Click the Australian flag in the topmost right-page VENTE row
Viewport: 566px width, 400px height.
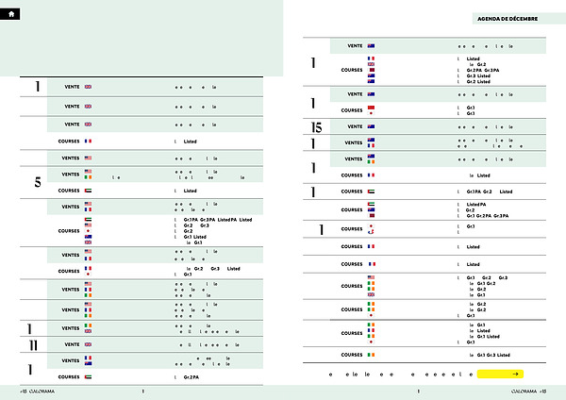coord(372,45)
